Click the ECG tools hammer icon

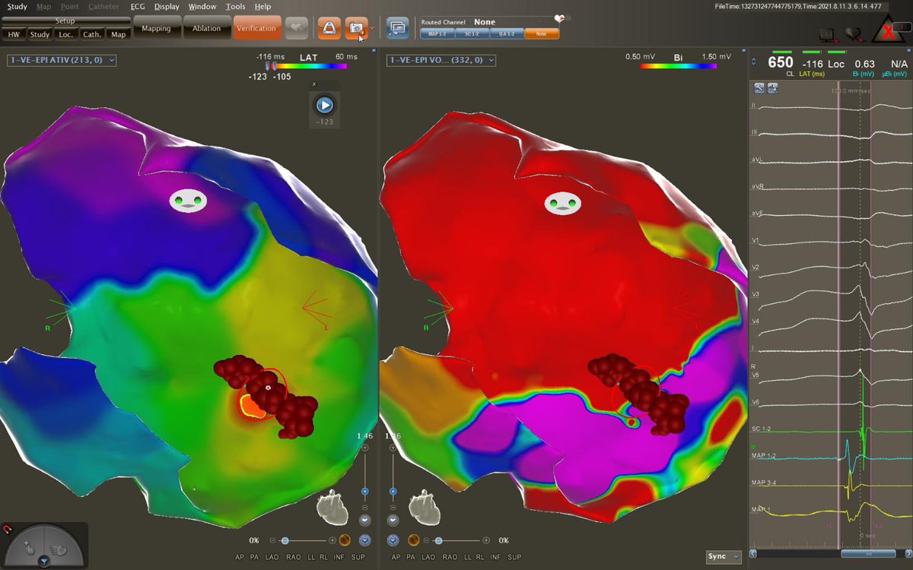coord(759,88)
